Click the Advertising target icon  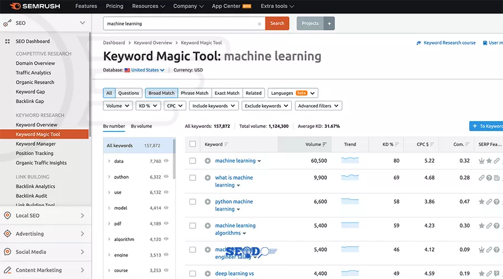(x=7, y=233)
